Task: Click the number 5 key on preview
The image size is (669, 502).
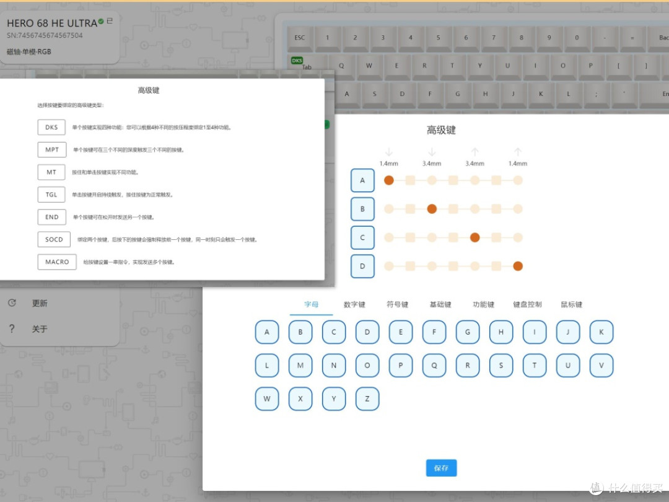Action: (438, 38)
